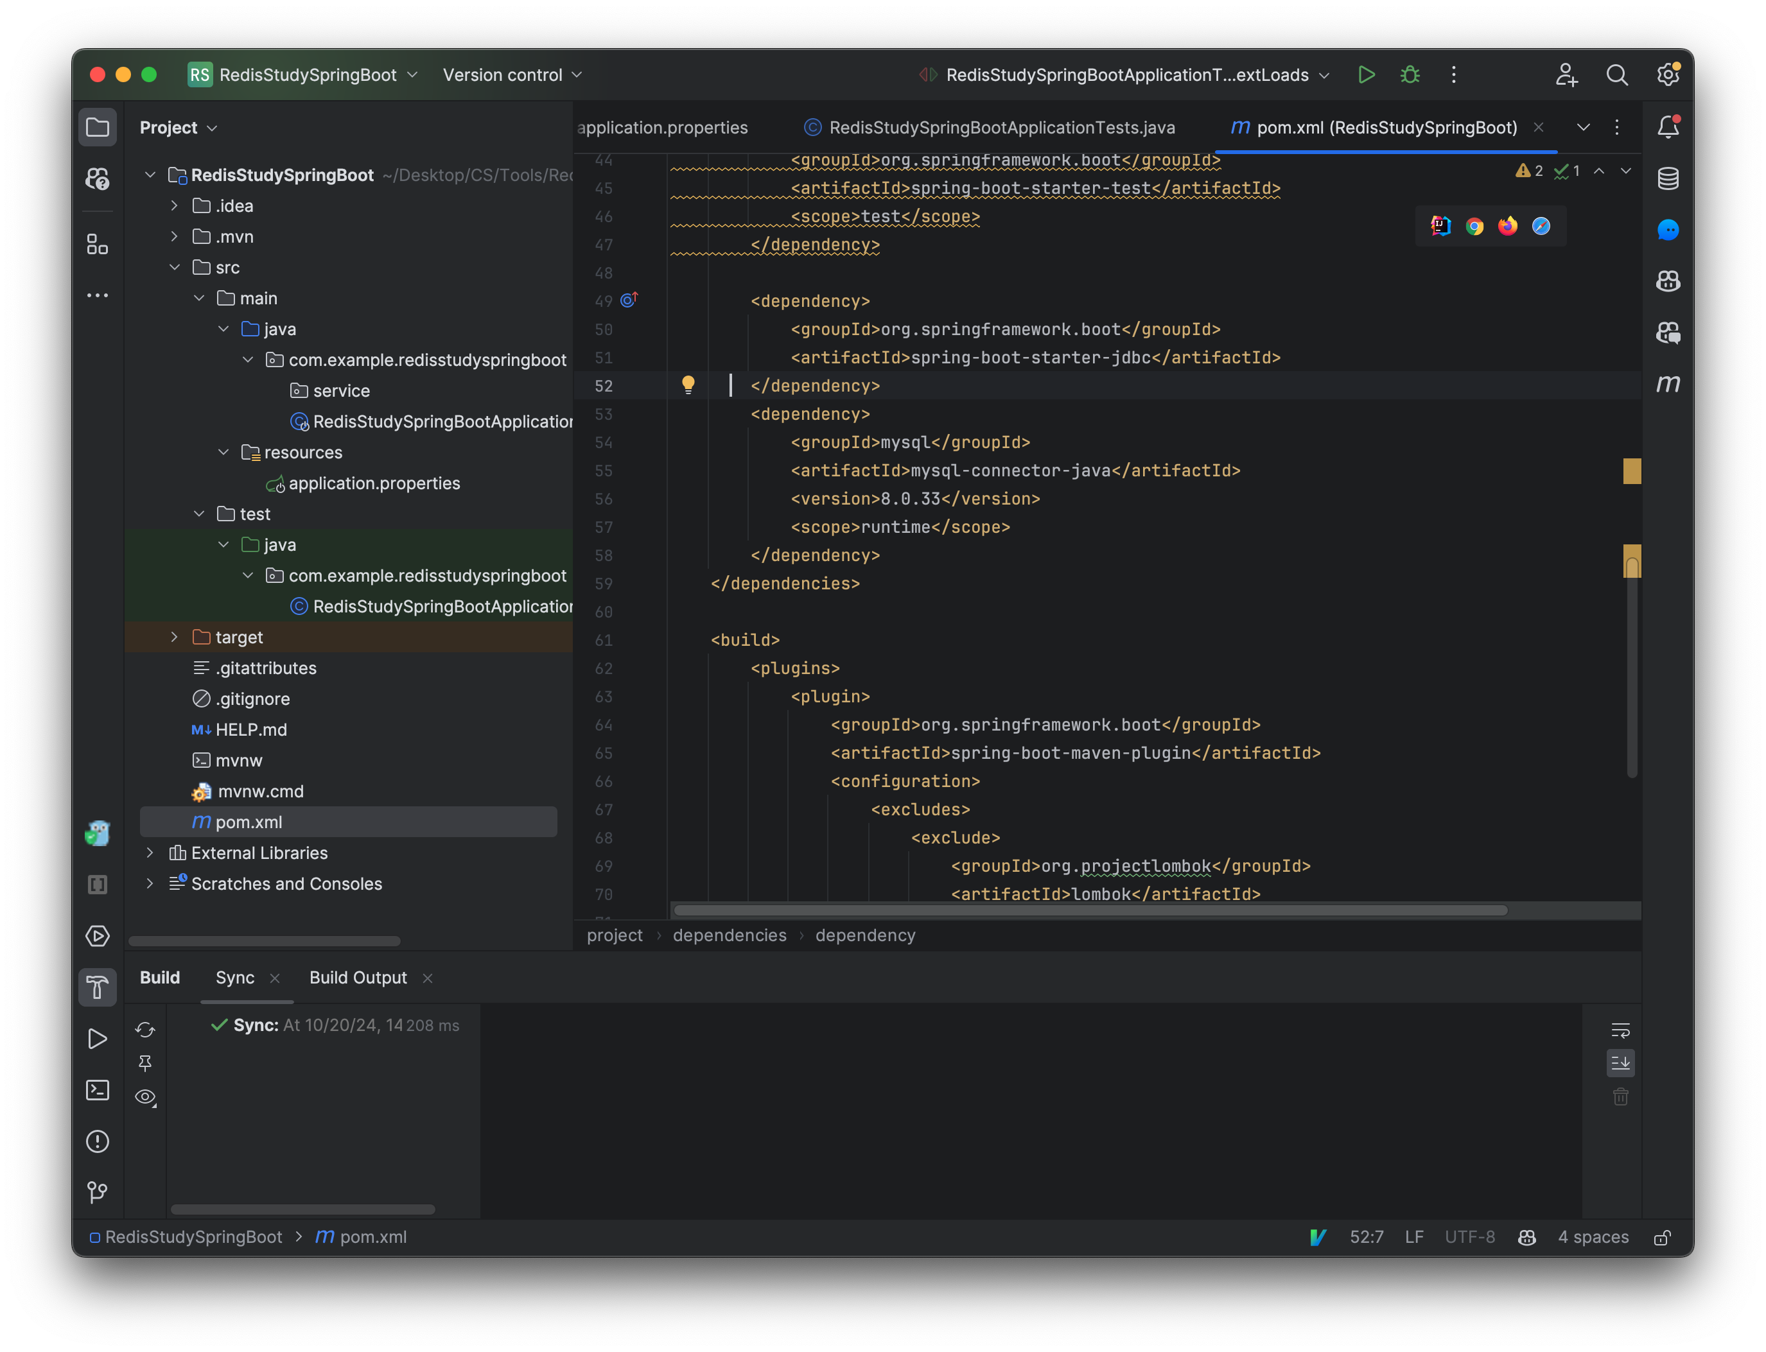Click the editor horizontal scrollbar
This screenshot has width=1766, height=1352.
tap(1090, 910)
